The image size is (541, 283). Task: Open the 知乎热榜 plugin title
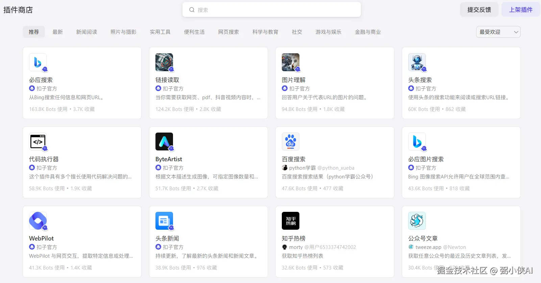tap(294, 238)
